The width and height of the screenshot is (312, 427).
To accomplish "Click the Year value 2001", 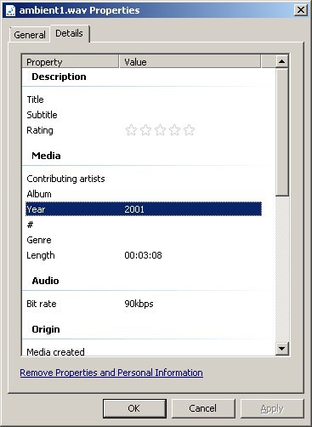I will 134,209.
